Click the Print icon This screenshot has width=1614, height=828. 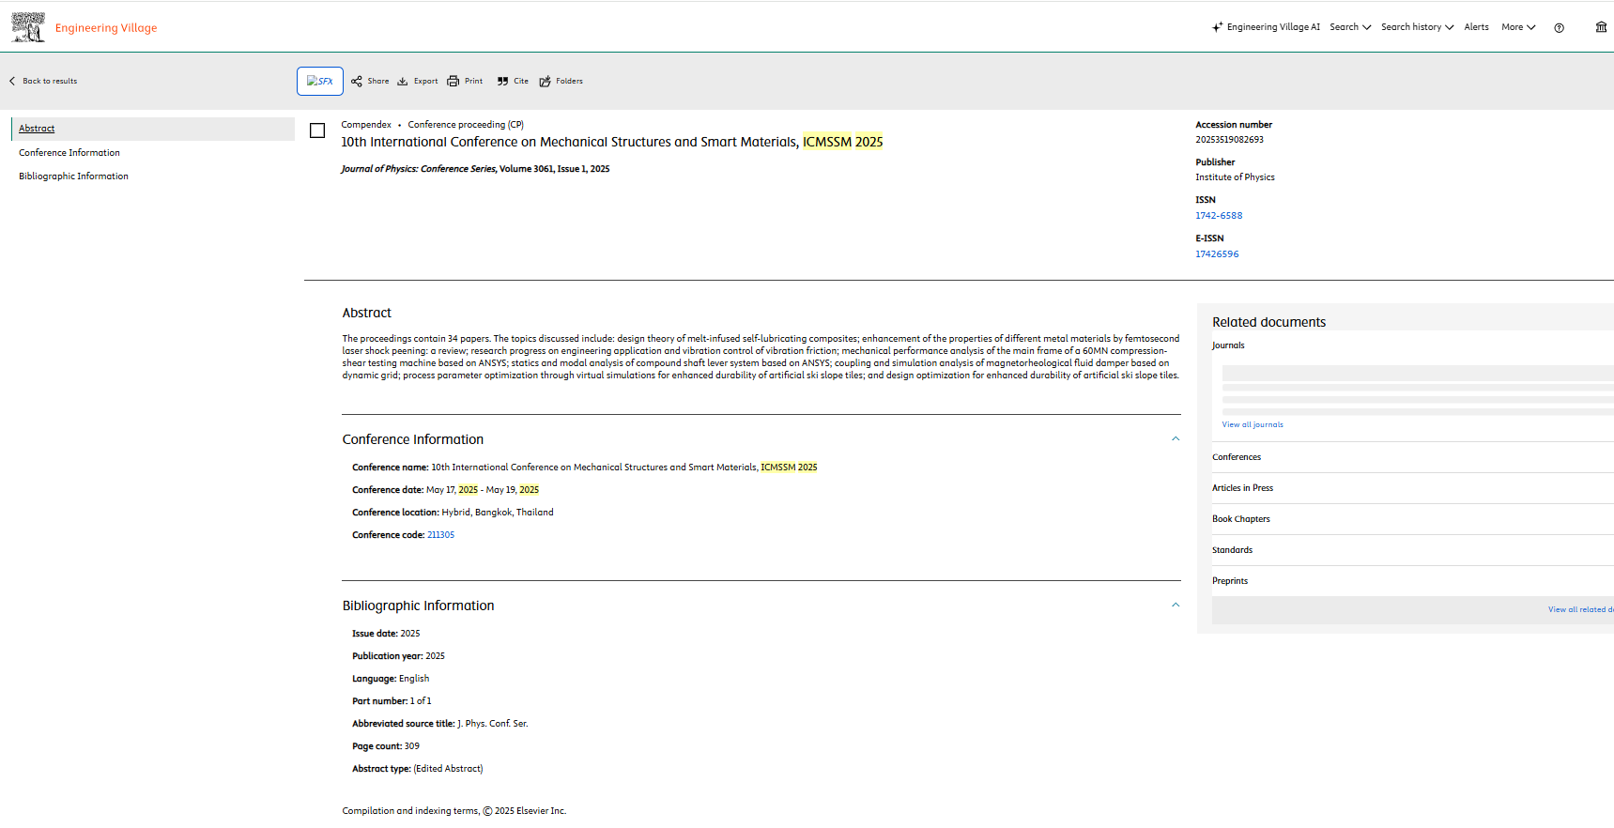tap(453, 82)
